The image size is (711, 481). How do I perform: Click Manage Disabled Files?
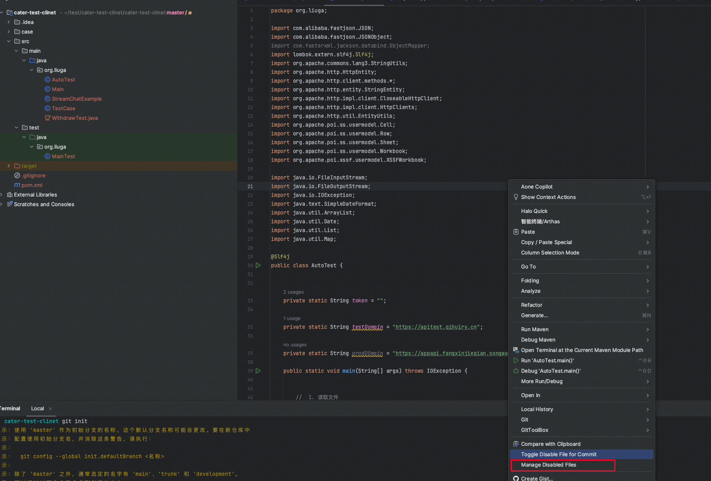tap(582, 465)
